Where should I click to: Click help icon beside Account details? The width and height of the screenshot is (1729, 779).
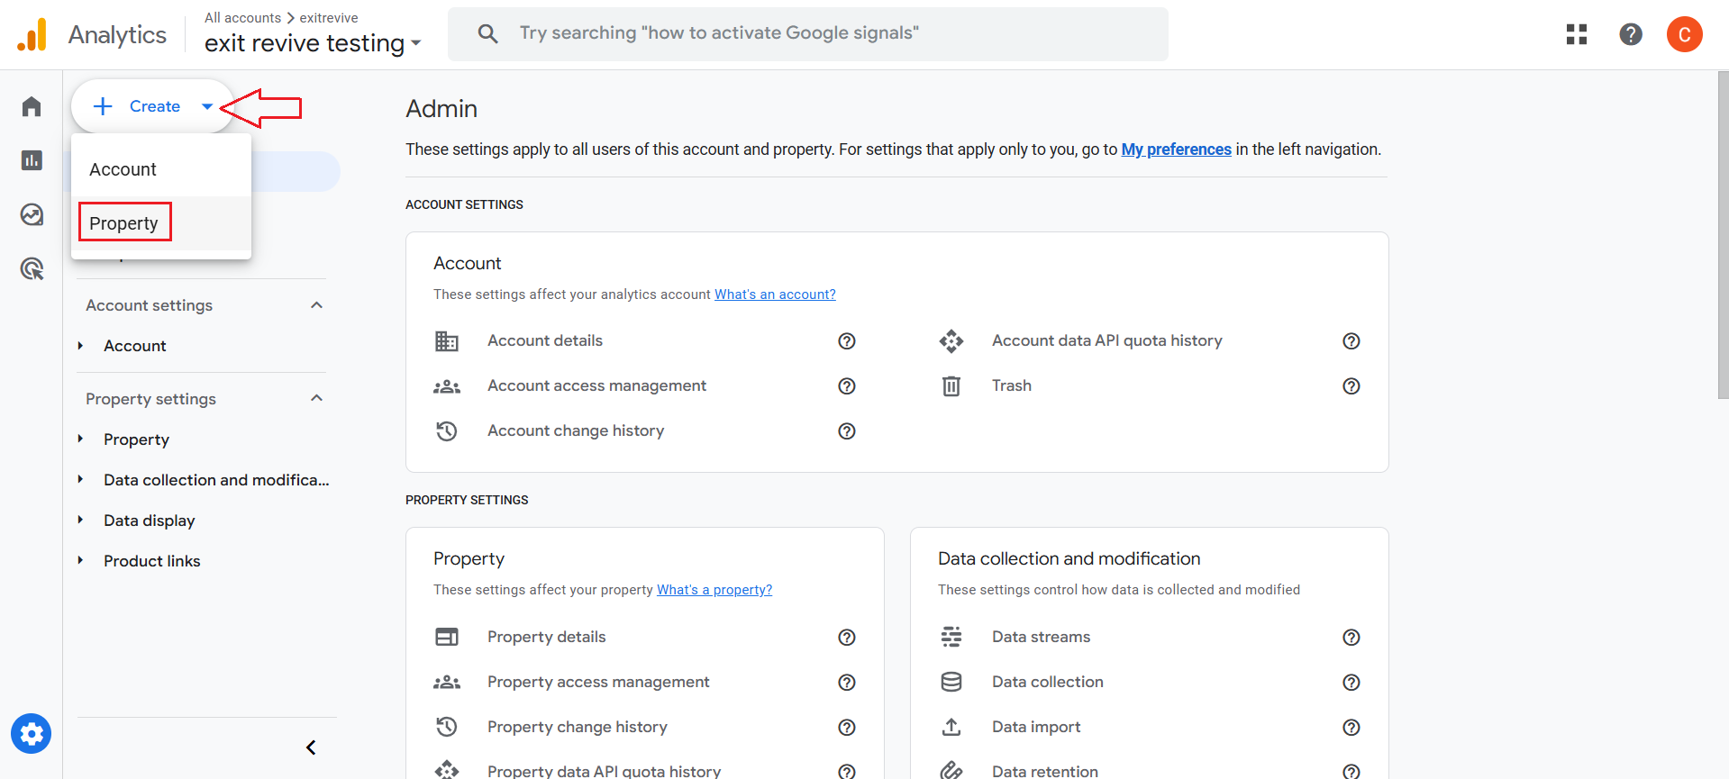coord(846,341)
